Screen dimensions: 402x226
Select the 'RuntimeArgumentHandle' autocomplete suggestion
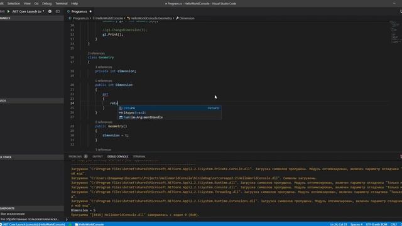(x=170, y=117)
